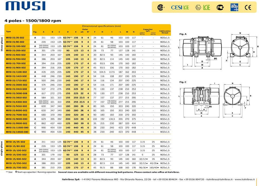Click the '178 (50Hz) 137 (60Hz)' cell
Viewport: 259px width, 186px height.
112,102
